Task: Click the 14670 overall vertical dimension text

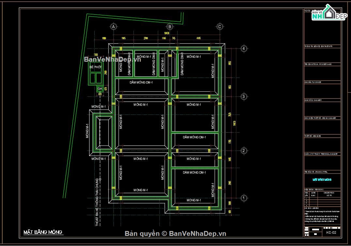Action: [234, 123]
